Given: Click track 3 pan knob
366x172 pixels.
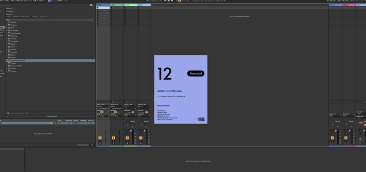Looking at the screenshot, I should tap(127, 134).
